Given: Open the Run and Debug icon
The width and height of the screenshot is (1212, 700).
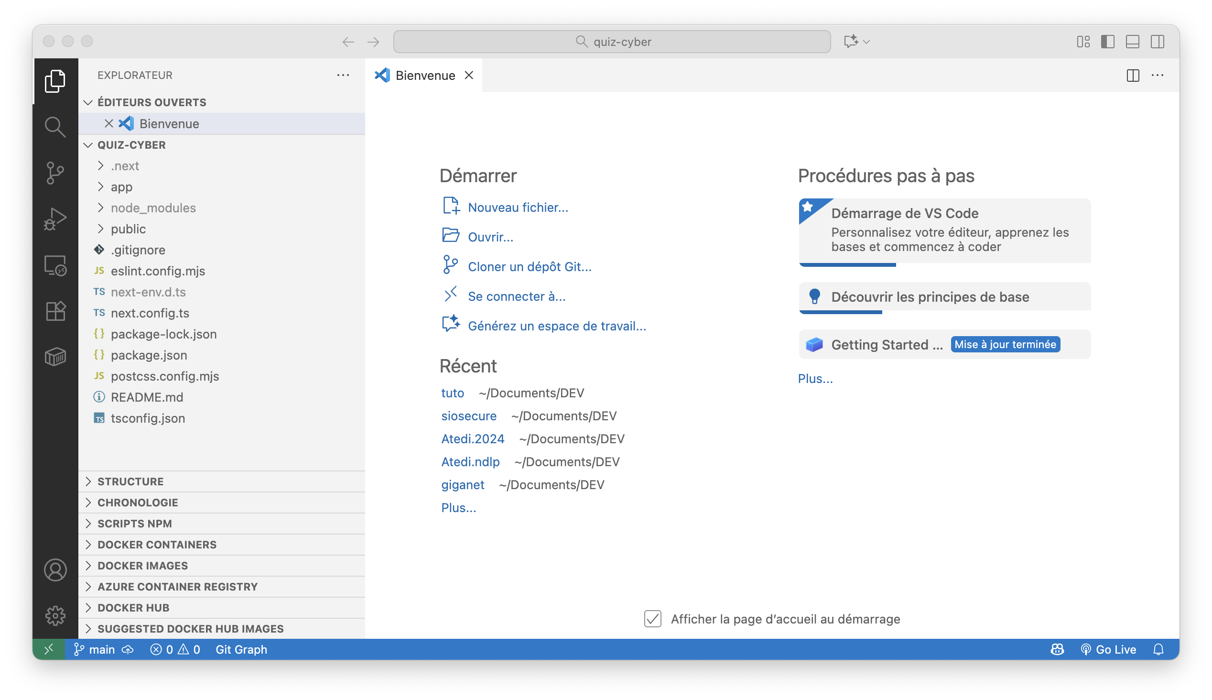Looking at the screenshot, I should pos(55,219).
